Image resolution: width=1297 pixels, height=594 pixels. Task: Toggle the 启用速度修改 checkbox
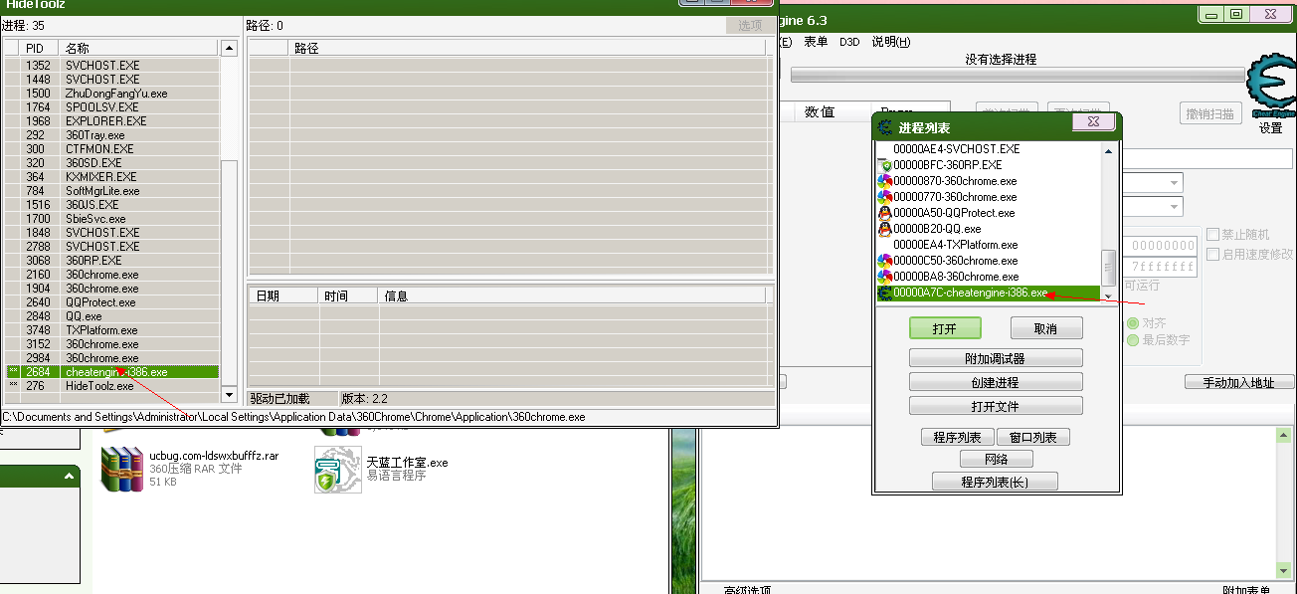1212,254
